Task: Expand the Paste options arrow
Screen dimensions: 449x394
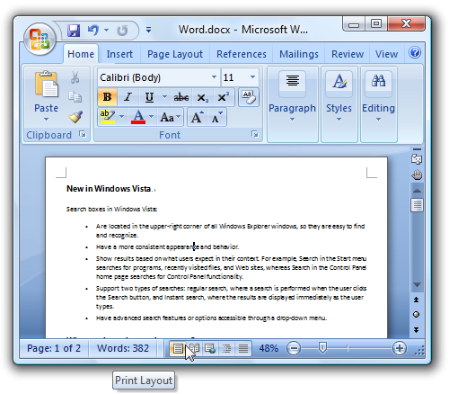Action: click(x=46, y=120)
